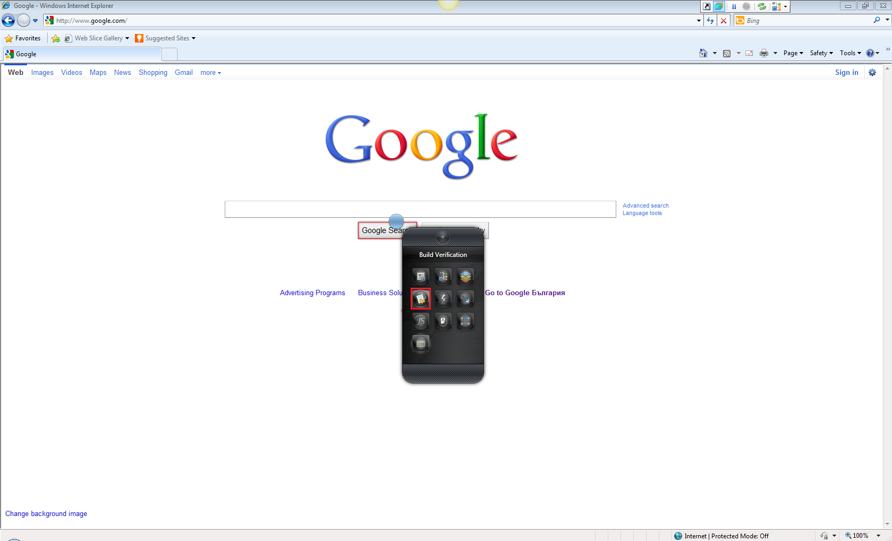Open the recent pages dropdown arrow
The height and width of the screenshot is (541, 892).
[36, 21]
